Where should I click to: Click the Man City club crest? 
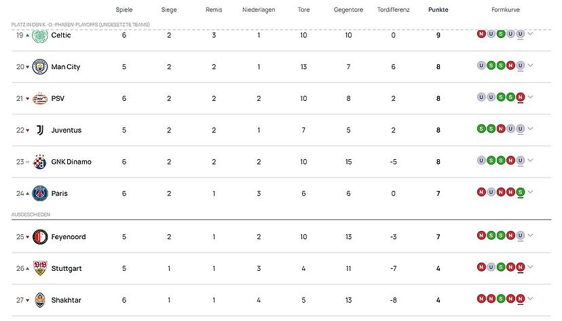point(40,67)
